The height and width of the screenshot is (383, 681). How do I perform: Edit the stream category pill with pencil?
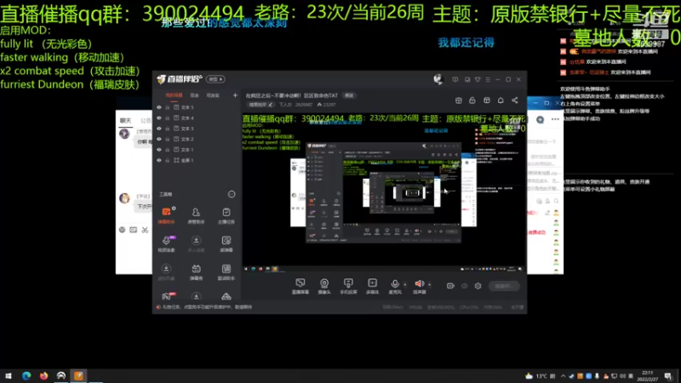coord(260,105)
